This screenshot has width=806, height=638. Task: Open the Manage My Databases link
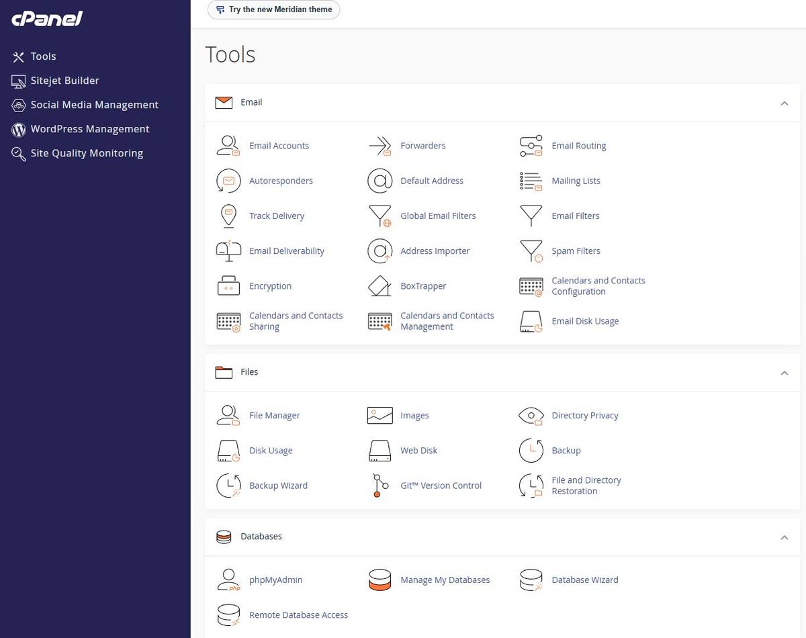point(445,580)
